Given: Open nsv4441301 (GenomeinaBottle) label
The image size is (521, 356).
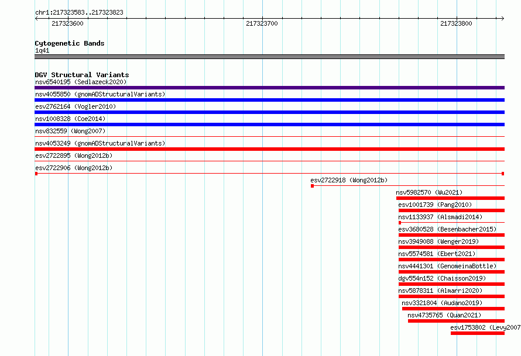Looking at the screenshot, I should 447,266.
